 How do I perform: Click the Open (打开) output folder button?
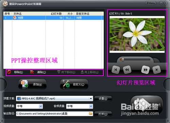pyautogui.click(x=103, y=114)
